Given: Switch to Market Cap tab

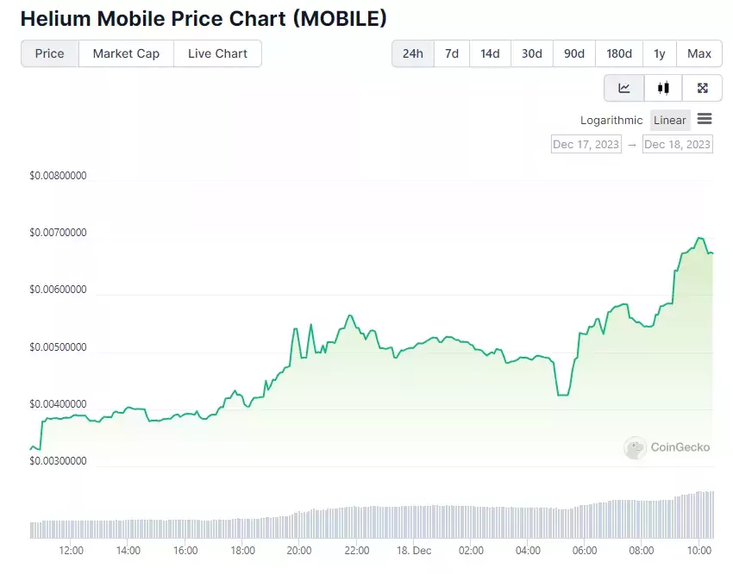Looking at the screenshot, I should point(126,53).
